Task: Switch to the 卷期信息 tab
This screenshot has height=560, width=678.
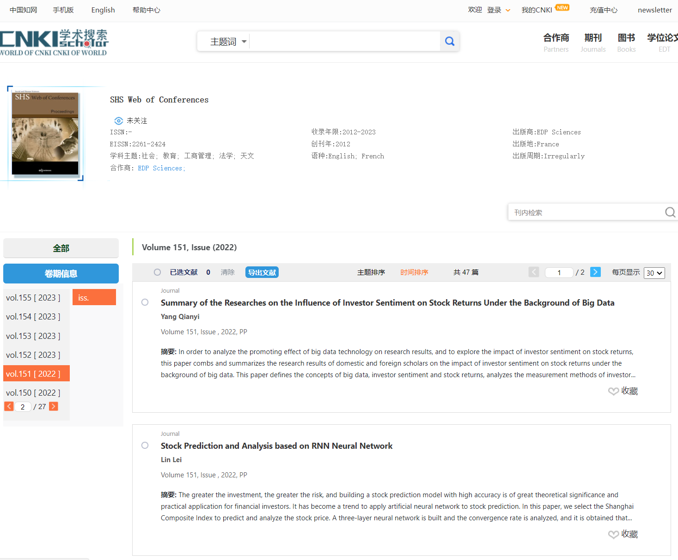Action: point(61,274)
